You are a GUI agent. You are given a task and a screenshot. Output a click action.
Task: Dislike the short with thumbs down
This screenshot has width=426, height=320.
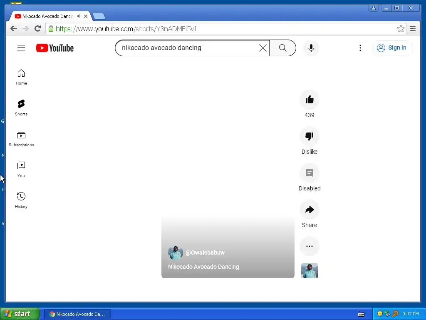click(310, 136)
